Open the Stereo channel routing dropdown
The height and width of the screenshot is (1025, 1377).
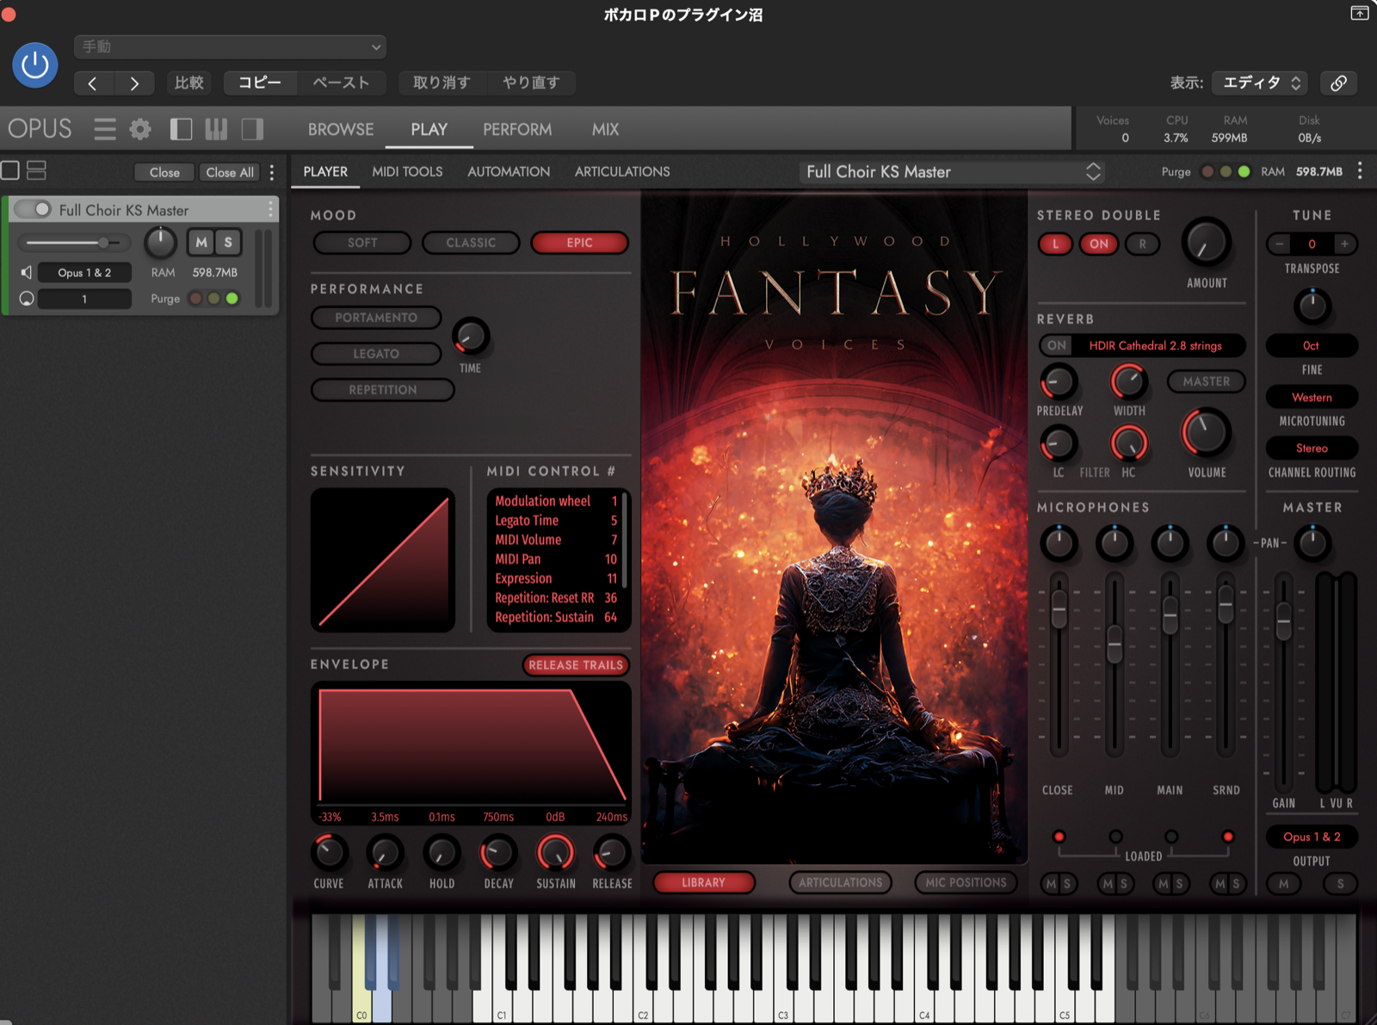point(1312,448)
